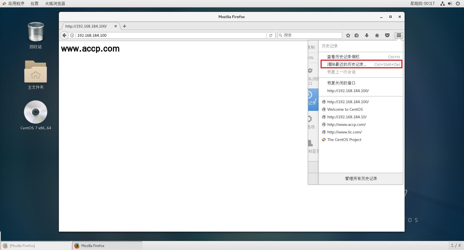Open history entry Welcome to CentOS
Image resolution: width=464 pixels, height=250 pixels.
pos(361,109)
